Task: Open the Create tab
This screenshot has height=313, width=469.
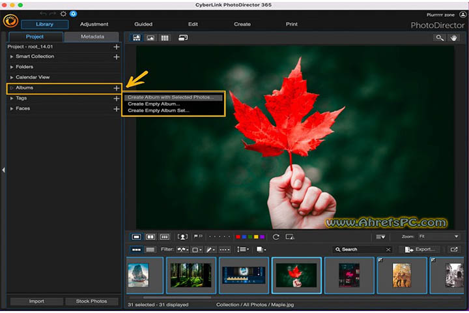Action: [242, 24]
